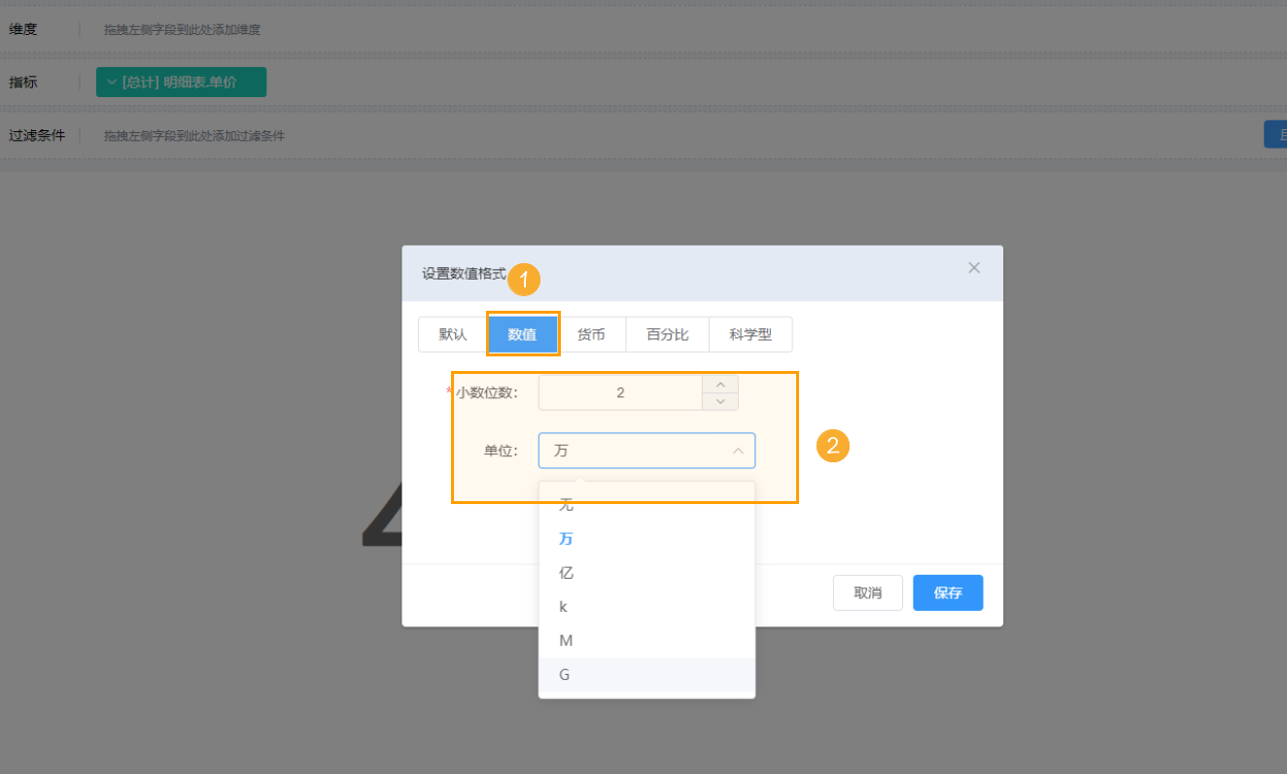1287x774 pixels.
Task: Open the 单位 unit dropdown
Action: (646, 450)
